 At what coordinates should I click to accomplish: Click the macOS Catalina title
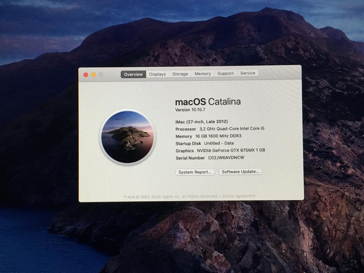pyautogui.click(x=208, y=102)
